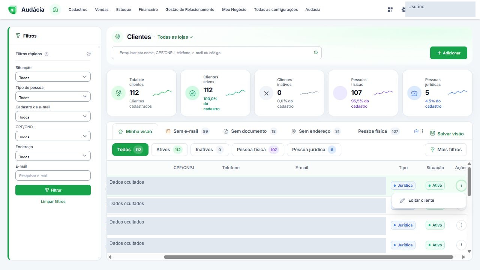Click the Salvar visão button
This screenshot has width=480, height=270.
pyautogui.click(x=447, y=133)
